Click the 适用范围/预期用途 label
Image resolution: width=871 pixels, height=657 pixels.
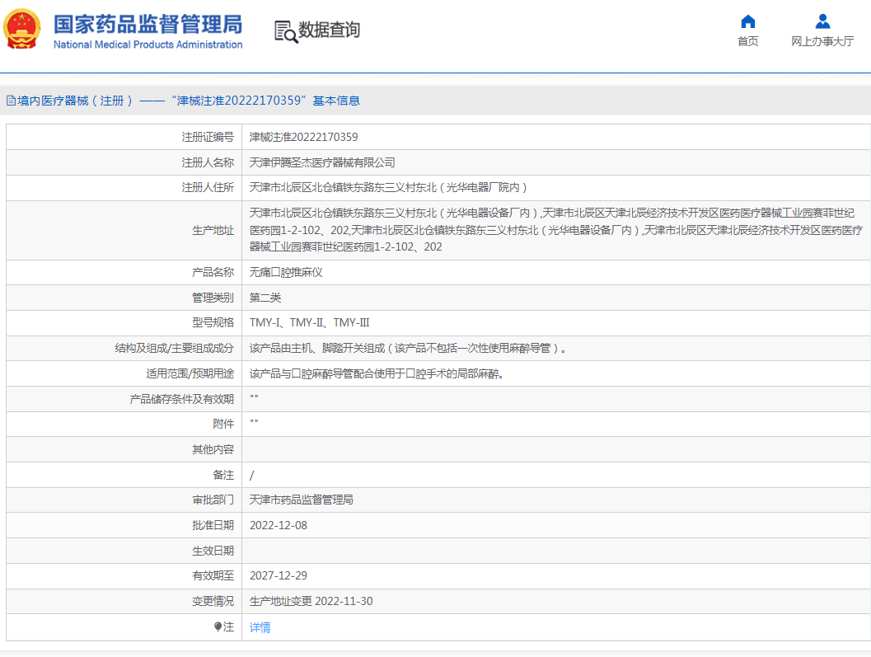[190, 373]
